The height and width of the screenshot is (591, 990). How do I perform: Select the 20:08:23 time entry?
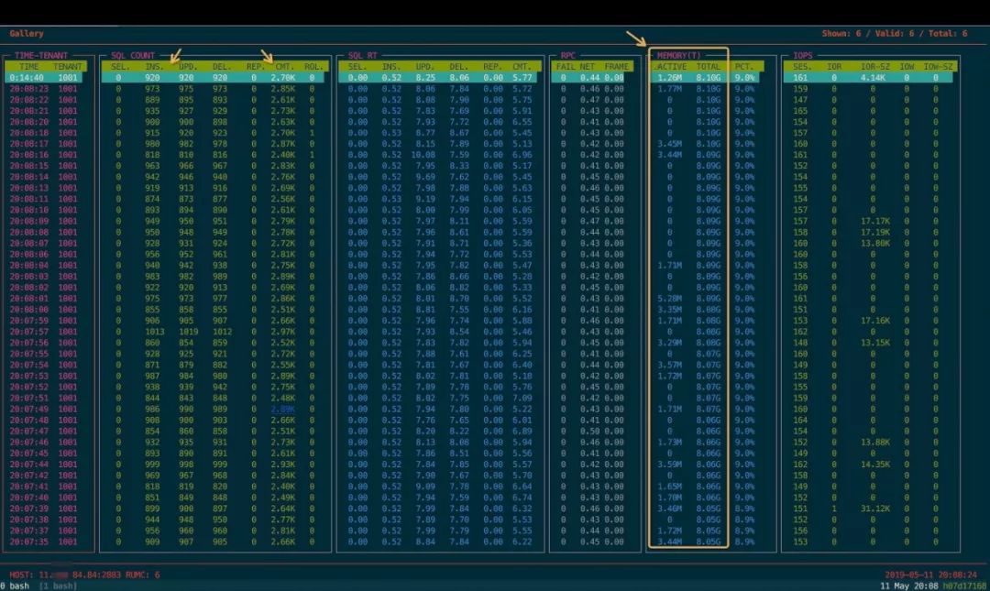tap(29, 89)
